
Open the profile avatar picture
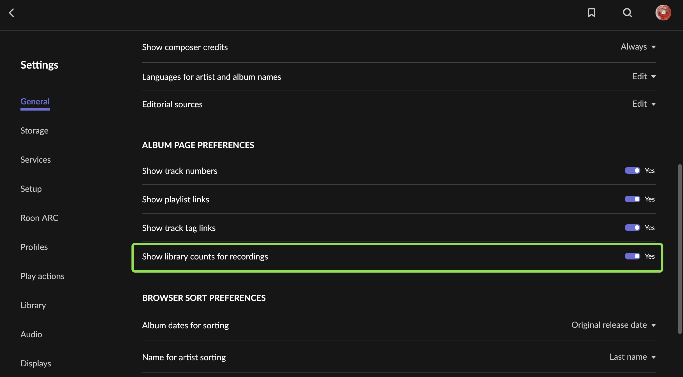click(x=663, y=13)
